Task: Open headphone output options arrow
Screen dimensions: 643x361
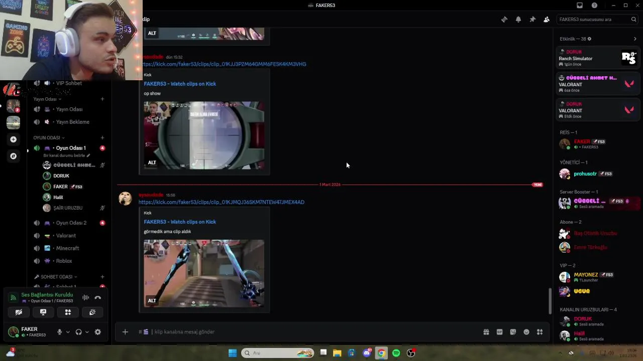Action: pos(87,332)
